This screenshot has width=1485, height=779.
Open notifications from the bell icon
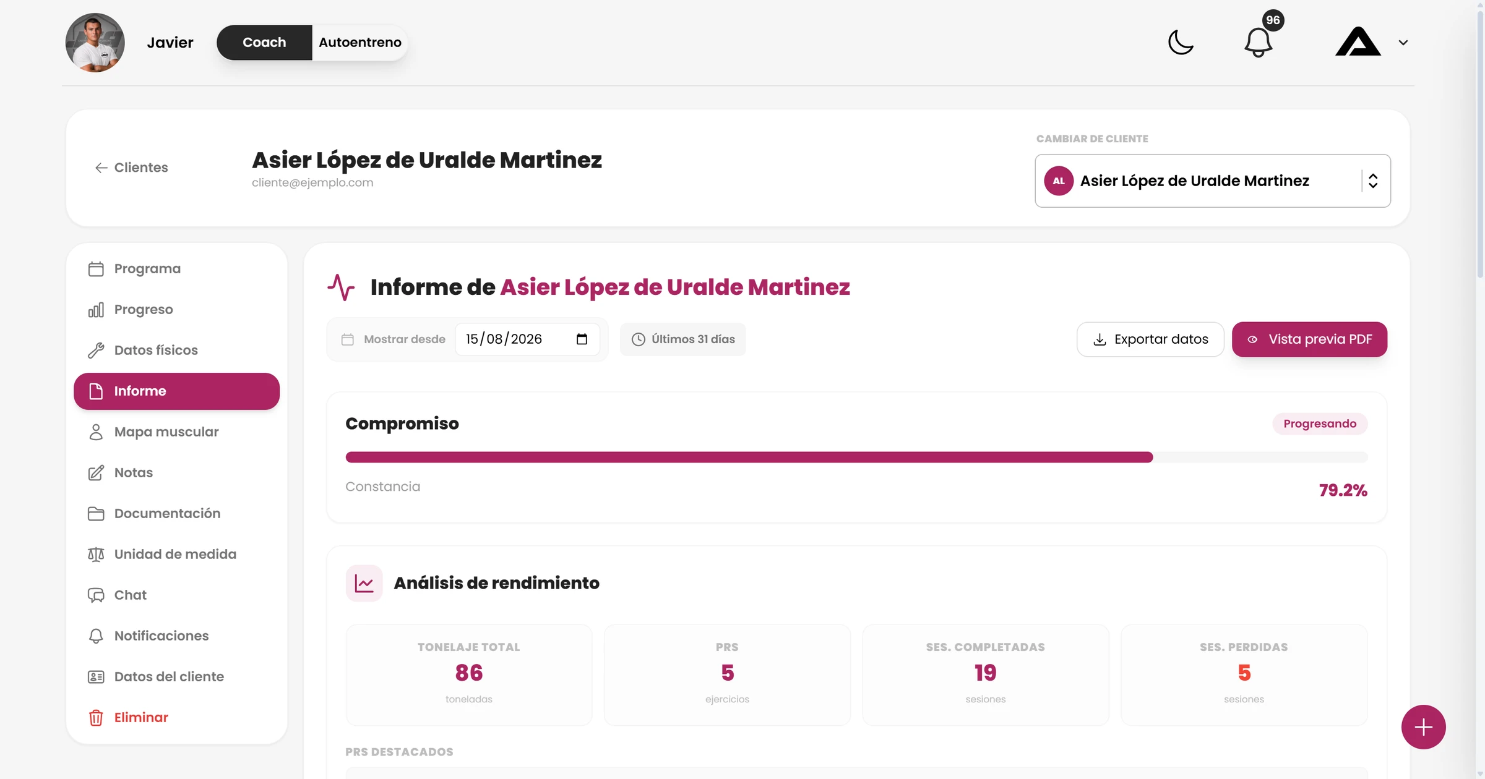1258,43
